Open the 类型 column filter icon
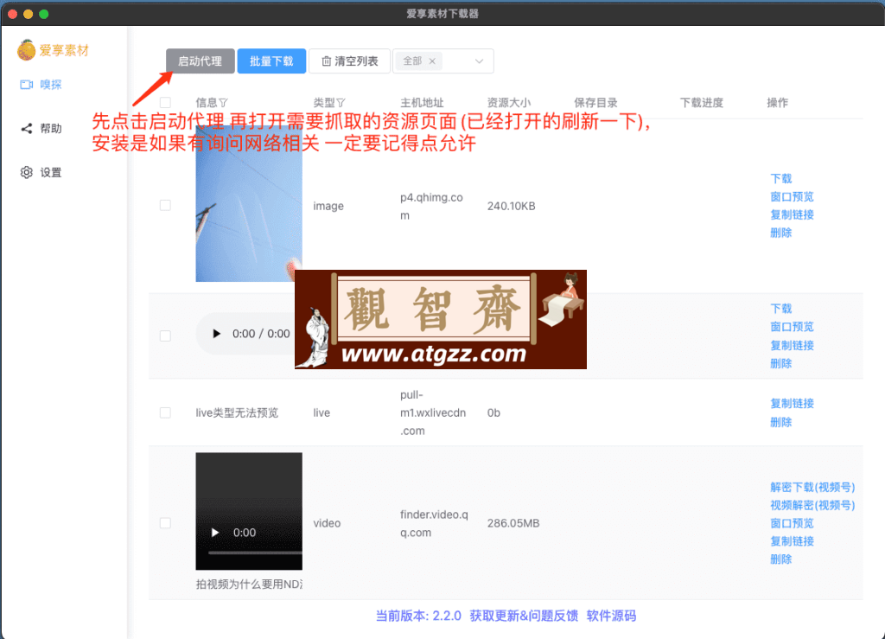This screenshot has height=639, width=885. click(341, 103)
